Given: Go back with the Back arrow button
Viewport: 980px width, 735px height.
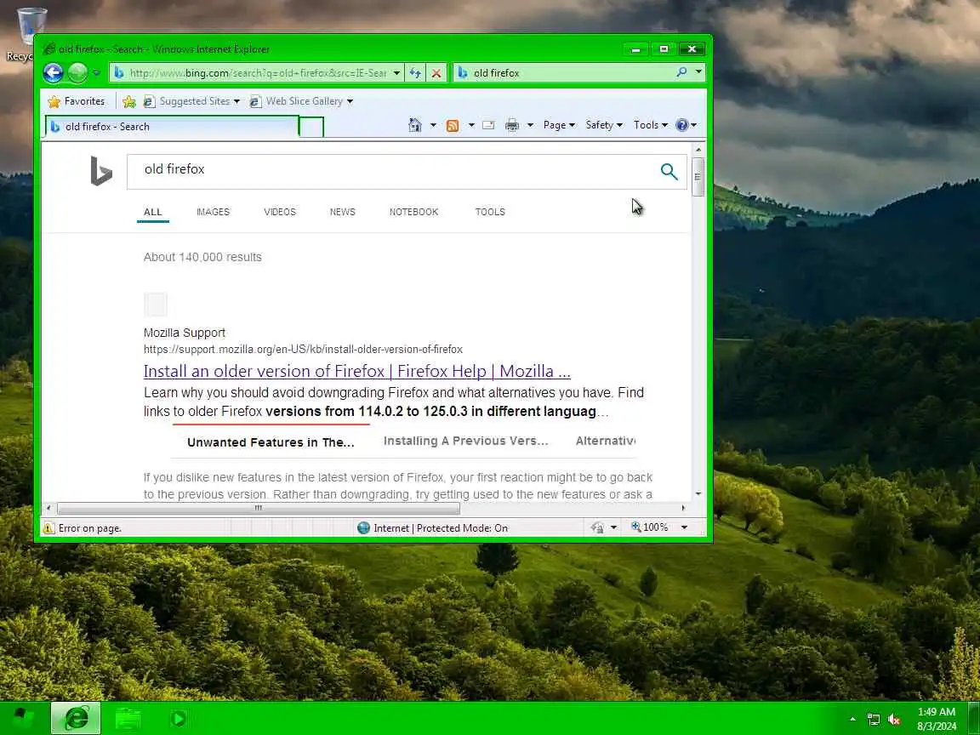Looking at the screenshot, I should pos(53,73).
